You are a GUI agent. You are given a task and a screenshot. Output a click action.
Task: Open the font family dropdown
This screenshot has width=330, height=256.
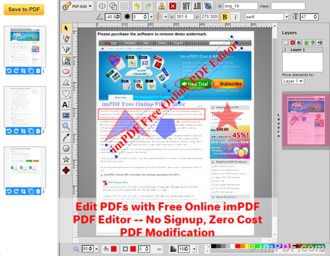pos(287,17)
